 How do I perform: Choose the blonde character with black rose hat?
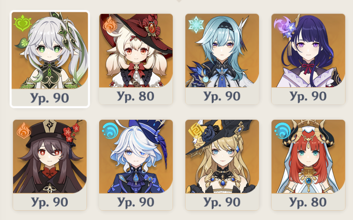tap(222, 157)
